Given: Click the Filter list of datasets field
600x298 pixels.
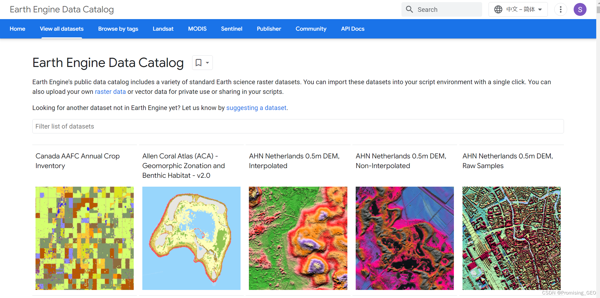Looking at the screenshot, I should tap(298, 126).
